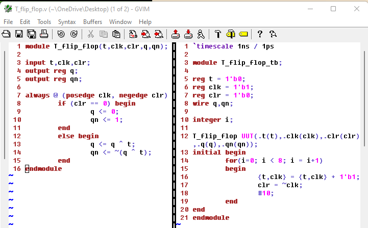Expand the Window menu
The image size is (368, 228).
tap(120, 22)
